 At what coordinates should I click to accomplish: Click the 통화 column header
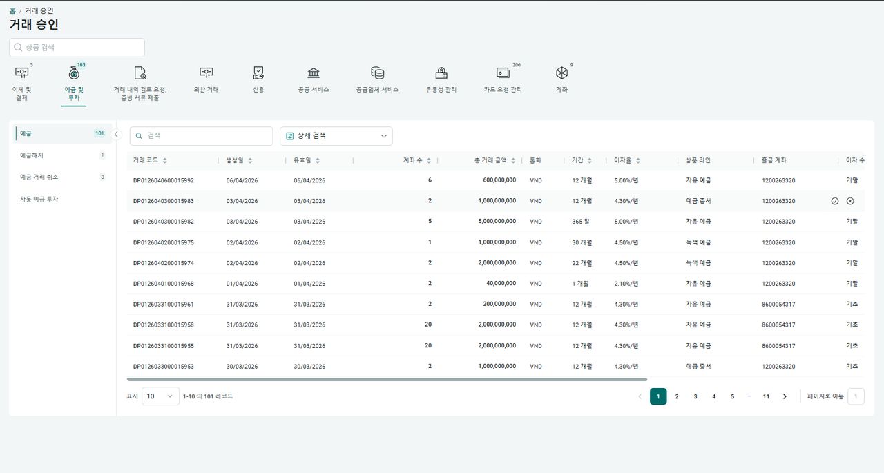coord(535,160)
